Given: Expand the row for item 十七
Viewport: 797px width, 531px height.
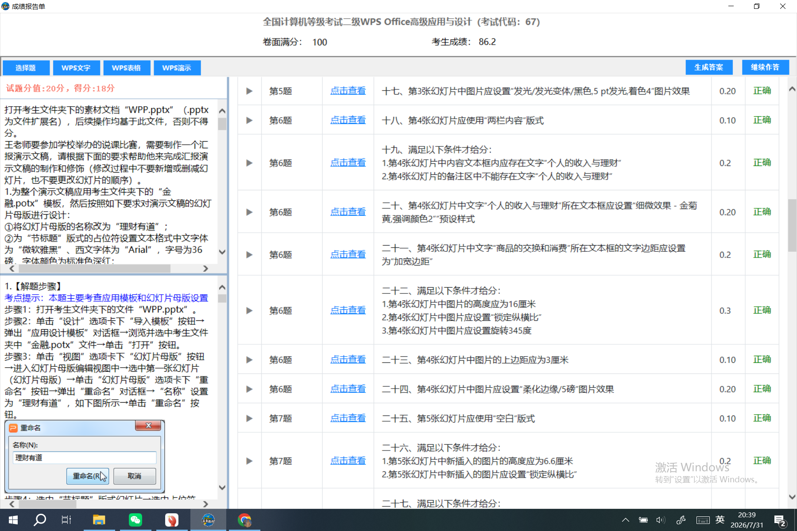Looking at the screenshot, I should click(x=249, y=91).
